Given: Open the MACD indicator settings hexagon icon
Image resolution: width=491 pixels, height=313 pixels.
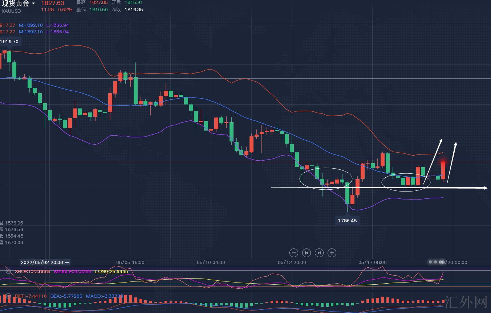Looking at the screenshot, I should (x=8, y=296).
